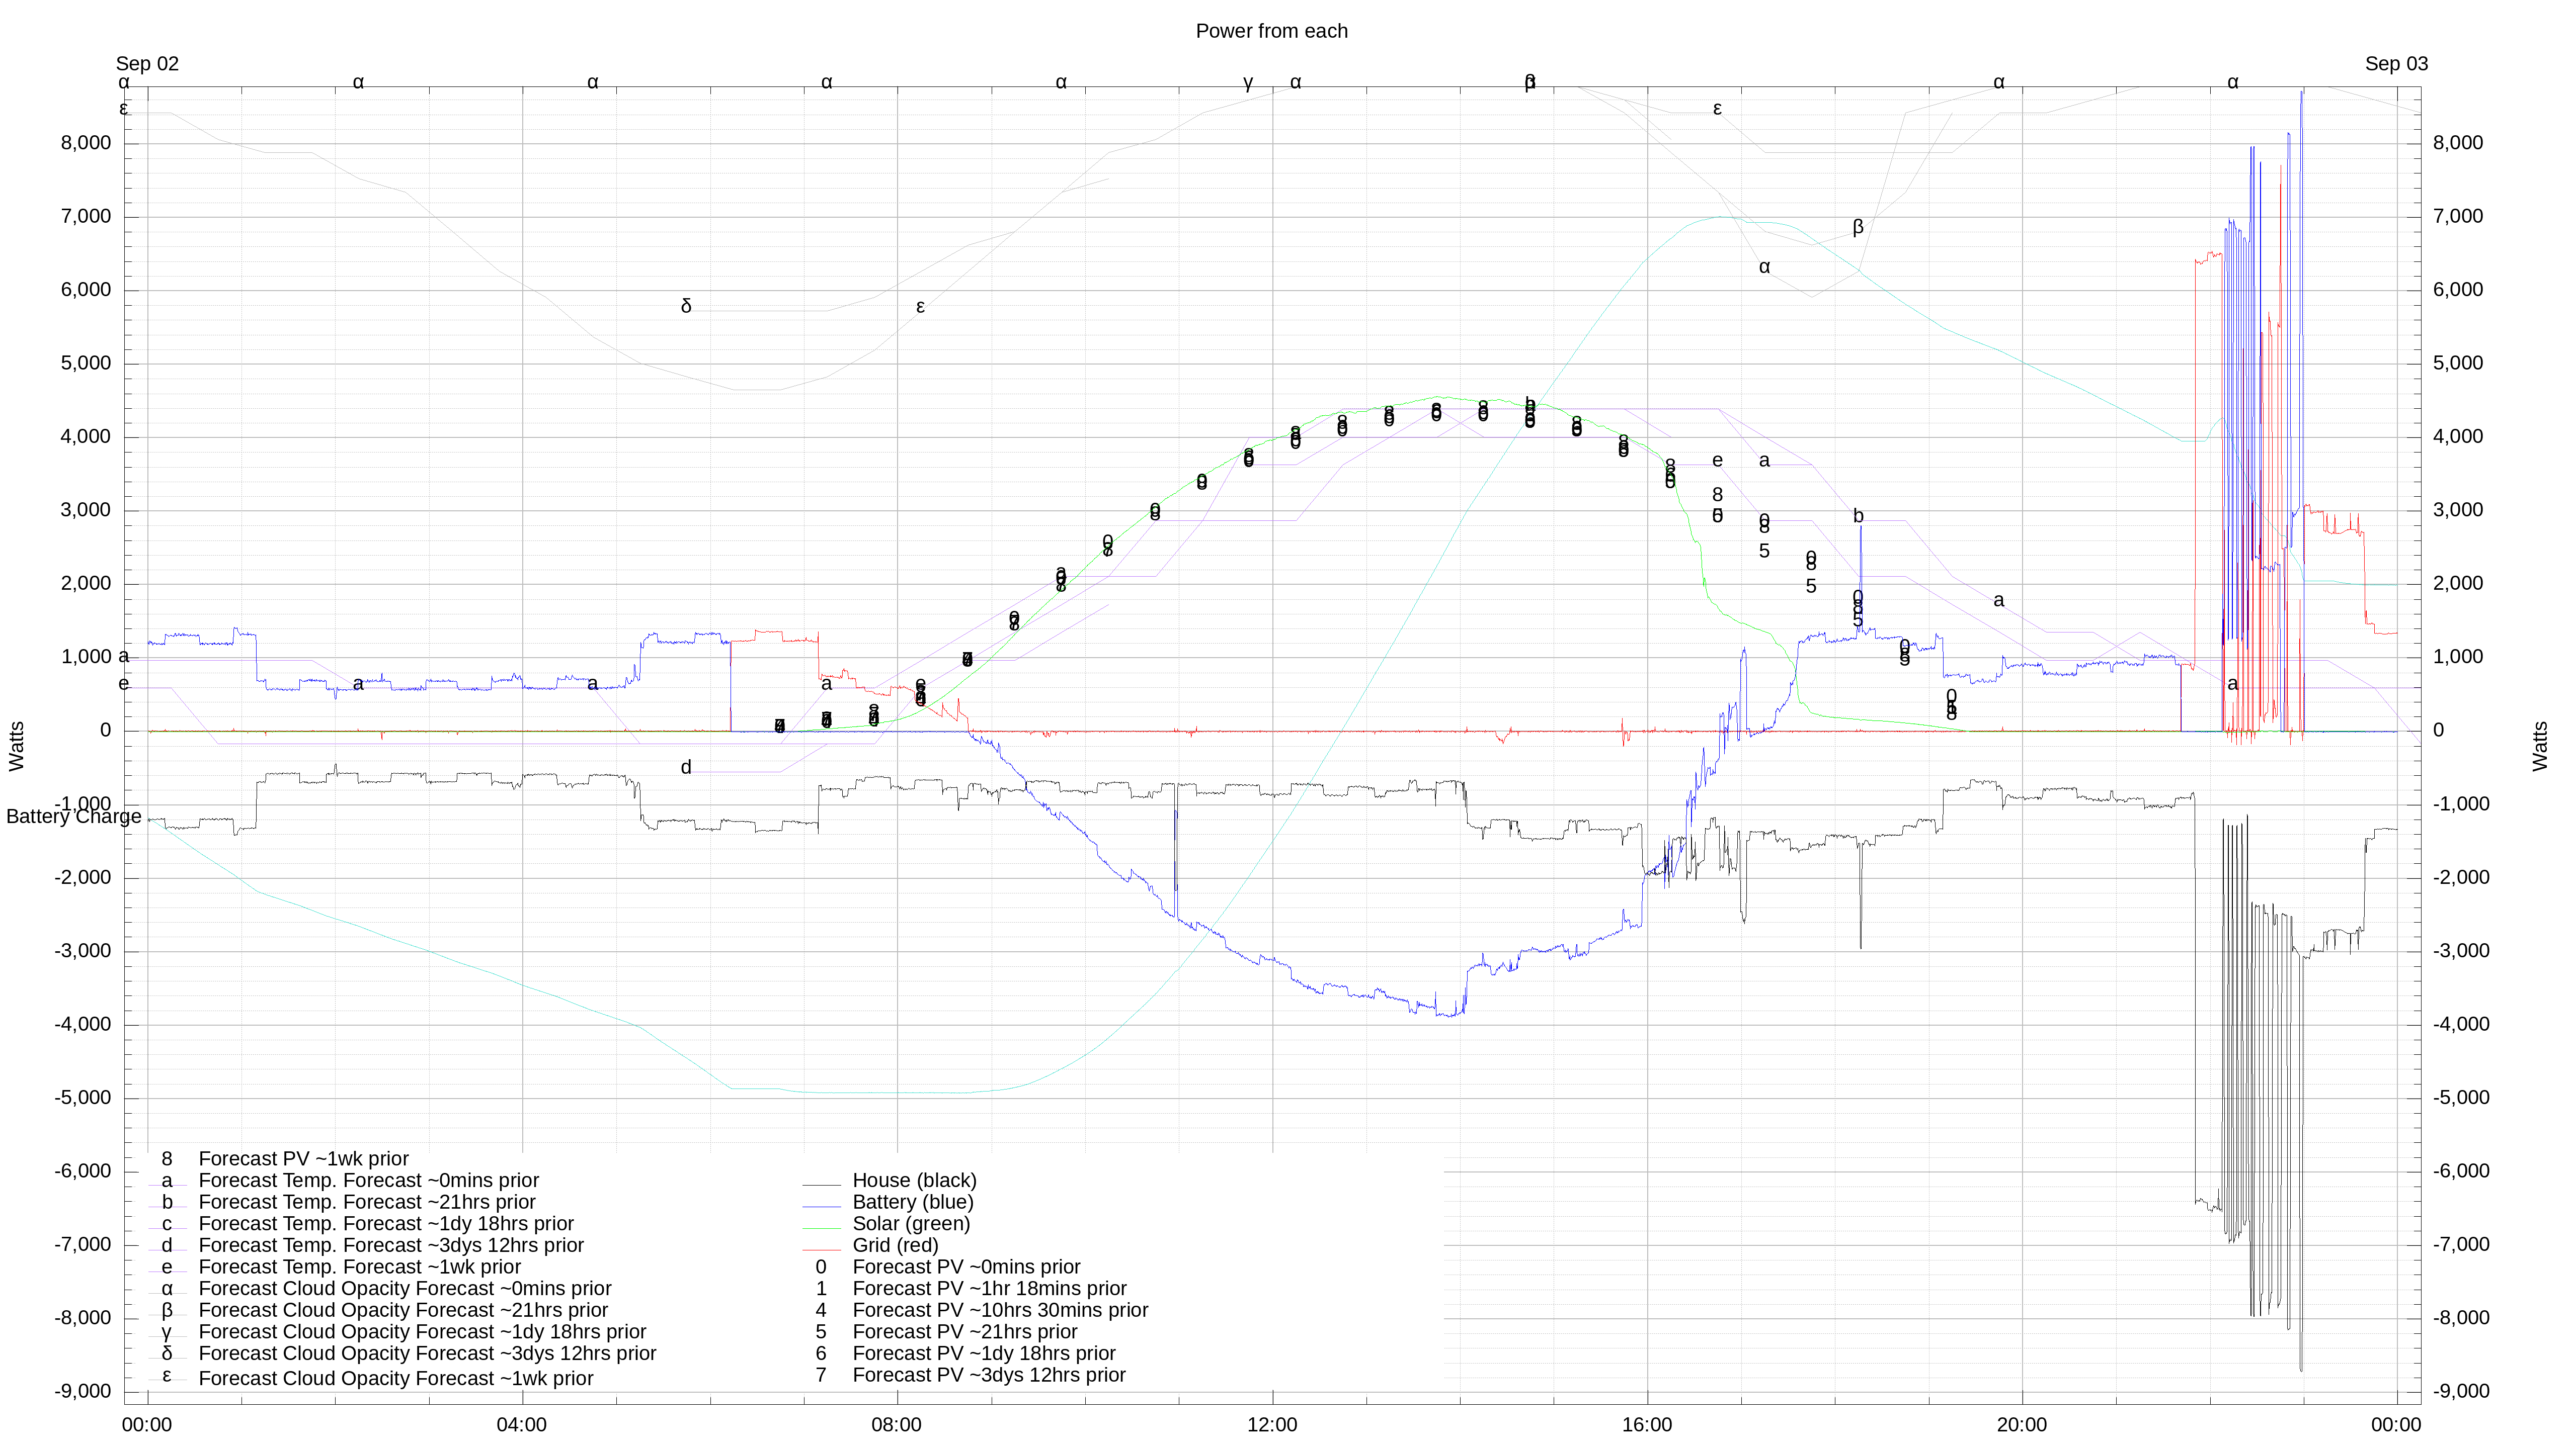2576x1448 pixels.
Task: Click legend 'Forecast PV ~3dys 12hrs prior'
Action: coord(989,1375)
